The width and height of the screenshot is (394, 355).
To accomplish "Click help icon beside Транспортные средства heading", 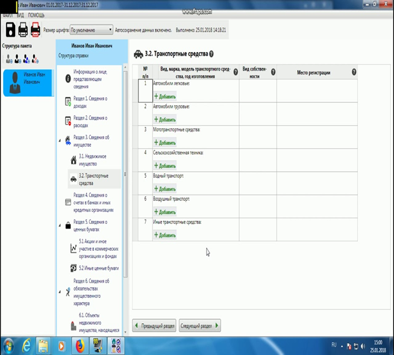I will [x=211, y=54].
